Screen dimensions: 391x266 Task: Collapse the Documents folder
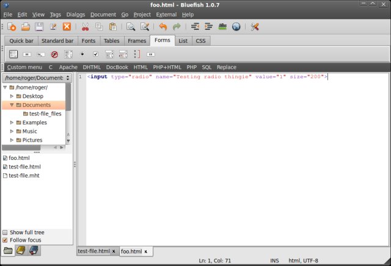12,105
